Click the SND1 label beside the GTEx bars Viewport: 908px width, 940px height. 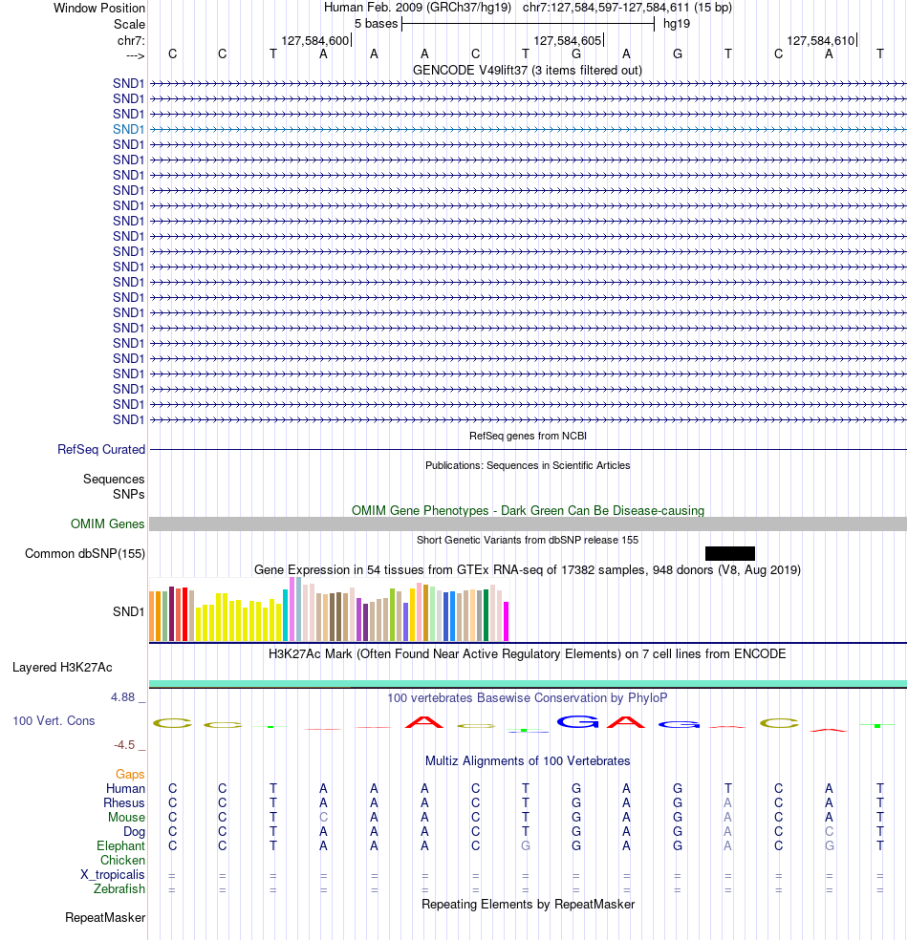[128, 611]
